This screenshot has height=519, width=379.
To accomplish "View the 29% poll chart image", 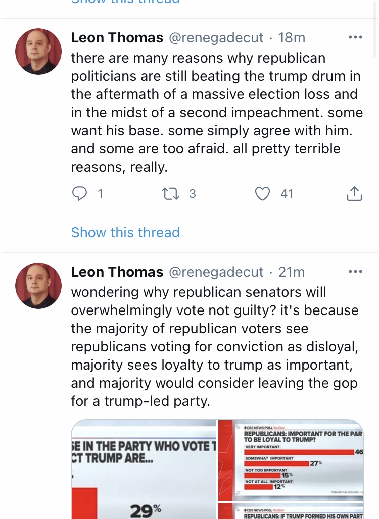I will (x=144, y=470).
